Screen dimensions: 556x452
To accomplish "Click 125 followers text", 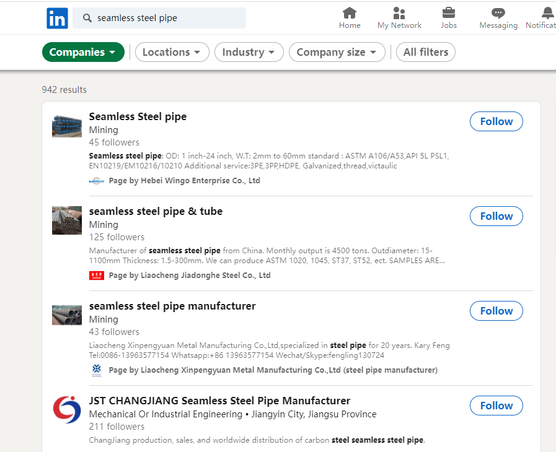I will (x=117, y=237).
